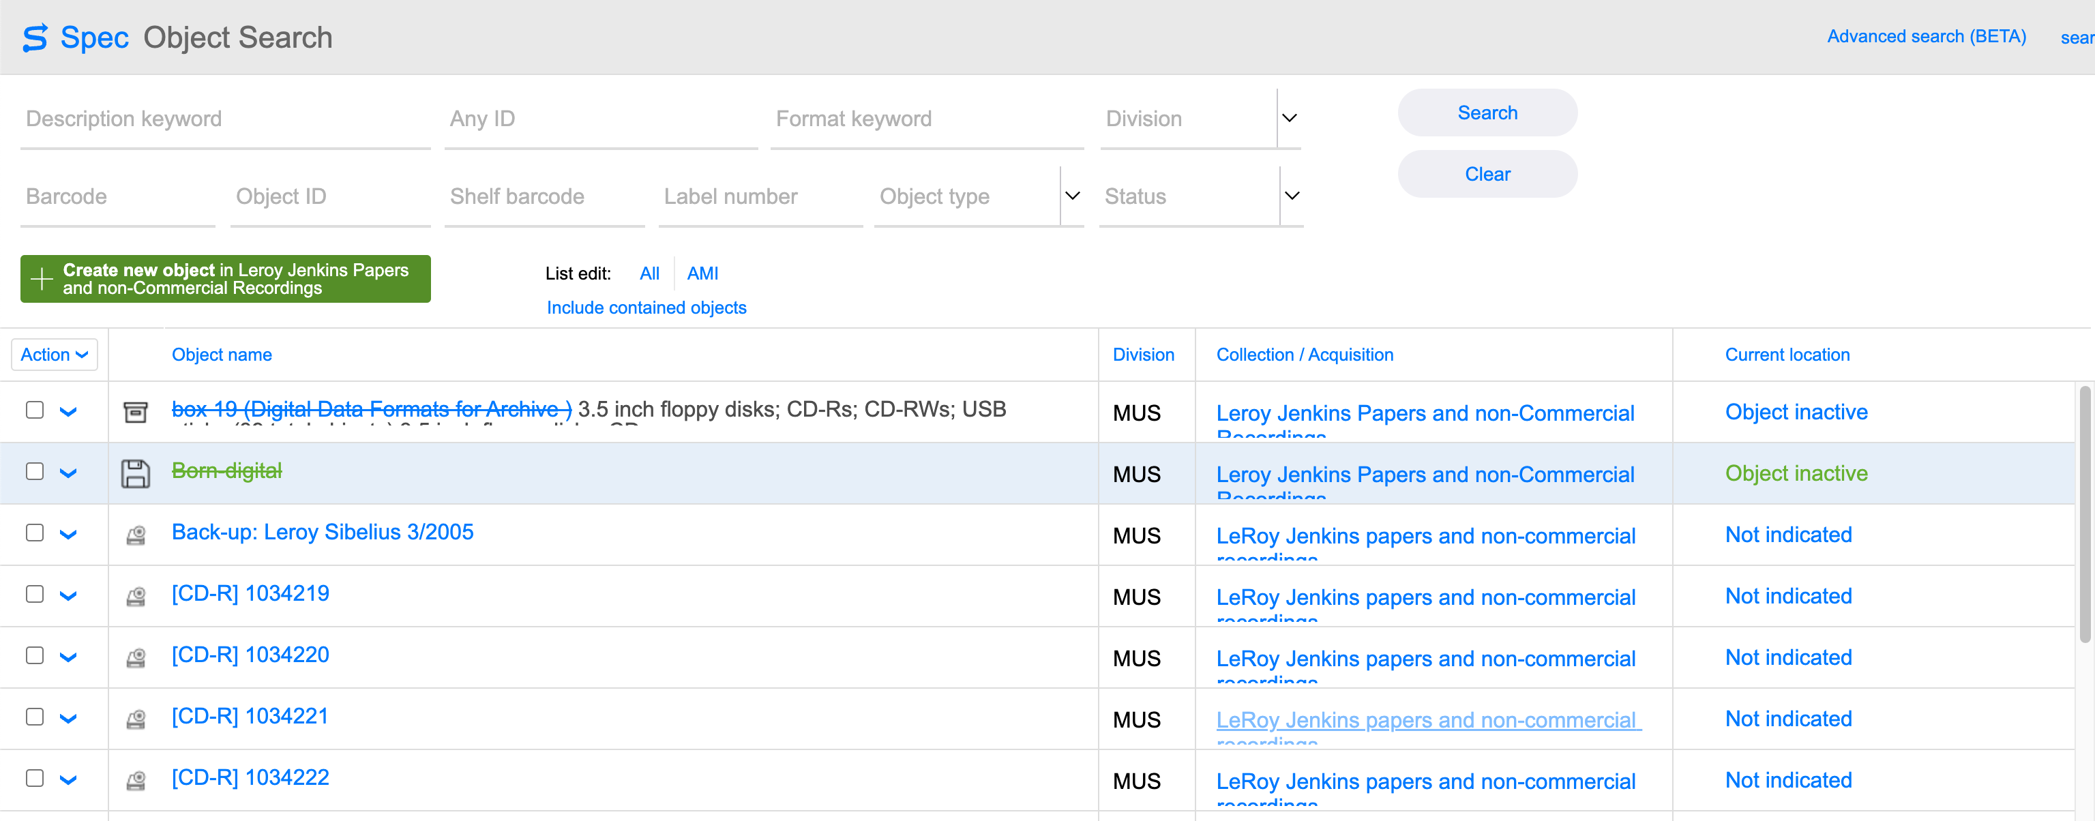Click the Search button
Image resolution: width=2095 pixels, height=821 pixels.
[x=1487, y=113]
